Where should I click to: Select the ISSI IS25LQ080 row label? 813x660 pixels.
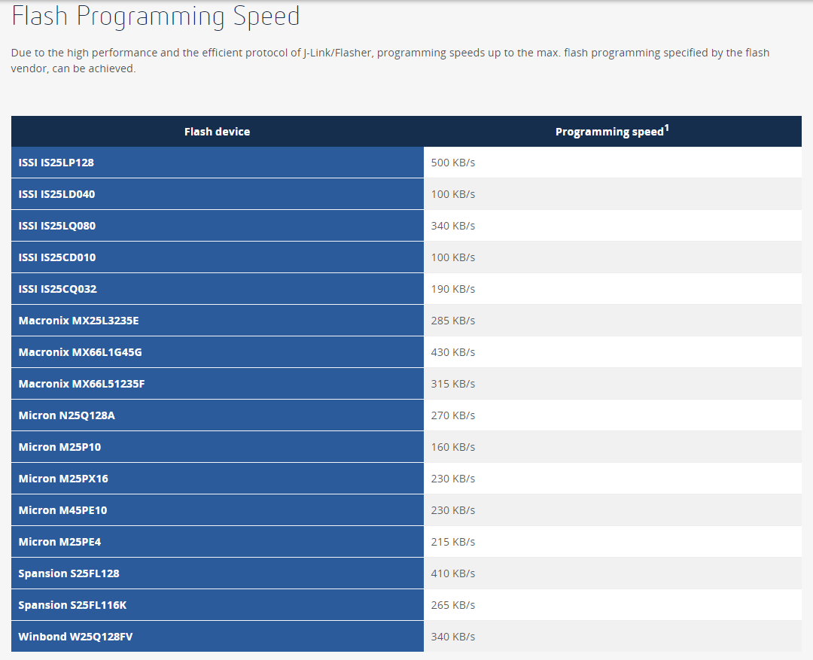(x=57, y=226)
